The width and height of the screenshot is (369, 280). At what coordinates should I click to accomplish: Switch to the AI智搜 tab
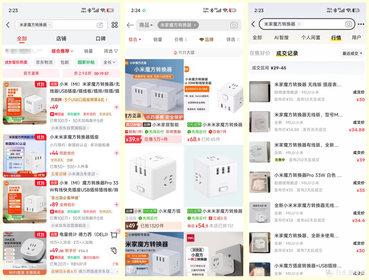tap(282, 38)
